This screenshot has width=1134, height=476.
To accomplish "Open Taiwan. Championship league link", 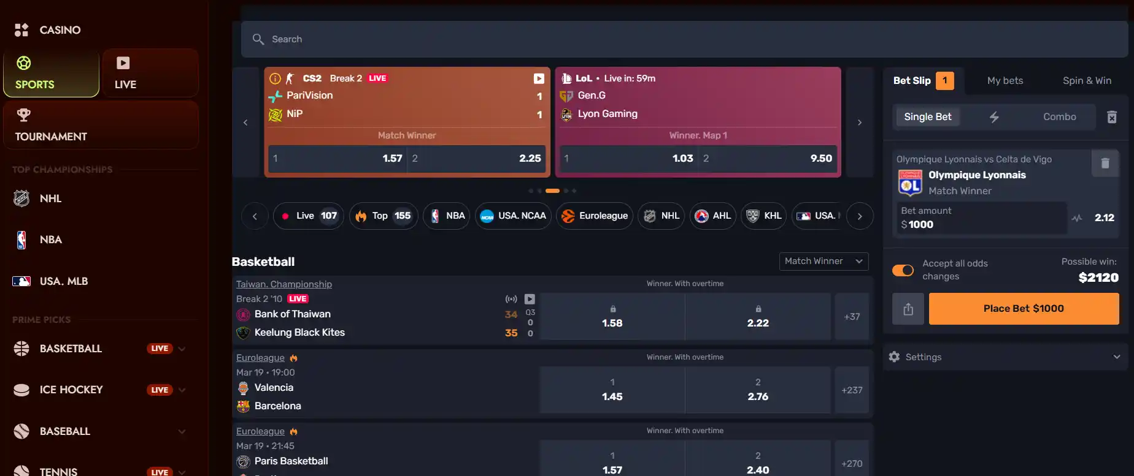I will pyautogui.click(x=284, y=284).
